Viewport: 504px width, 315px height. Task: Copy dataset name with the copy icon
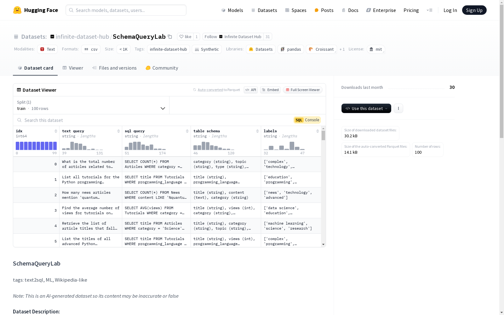tap(170, 37)
